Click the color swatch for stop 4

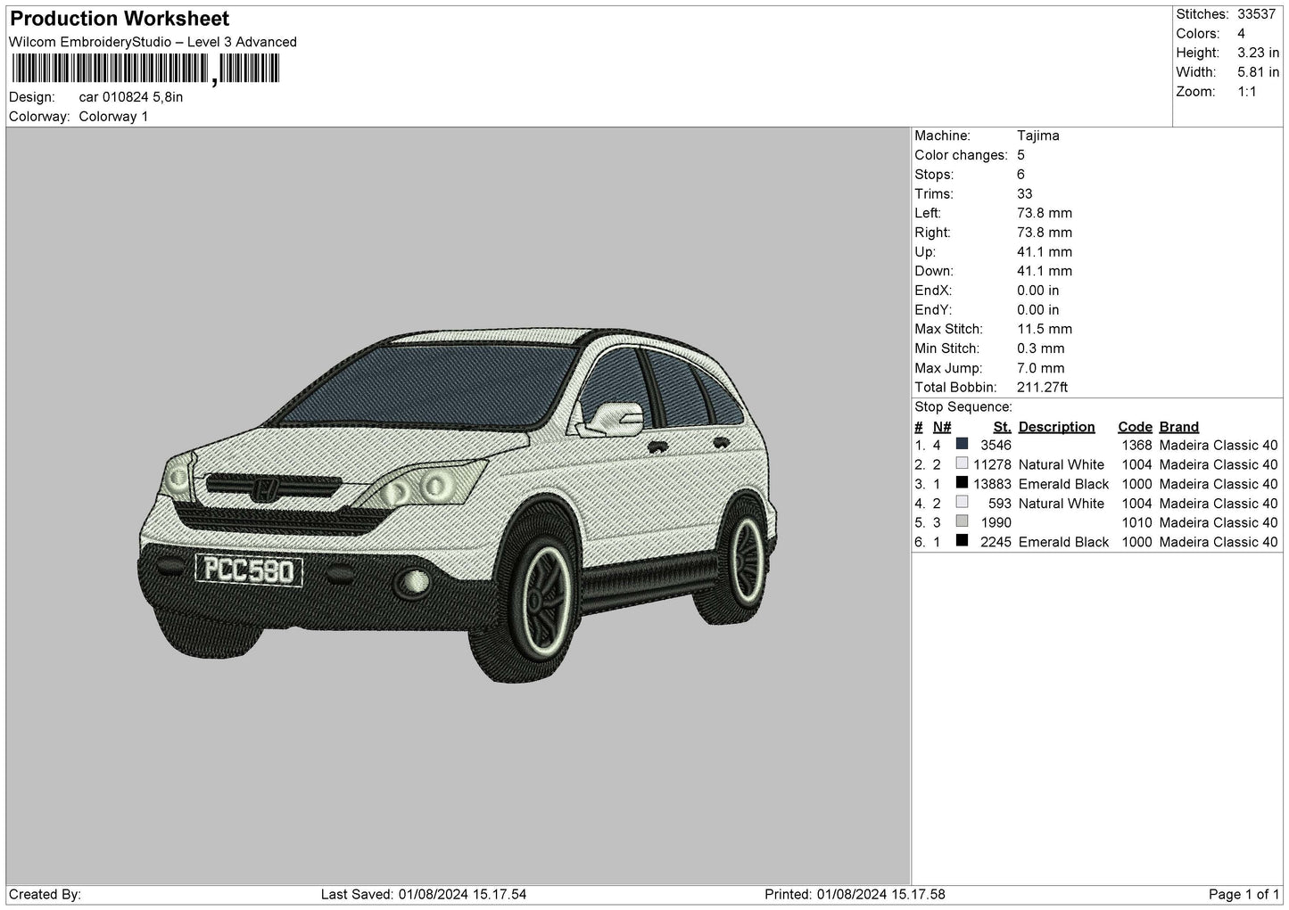pyautogui.click(x=962, y=503)
